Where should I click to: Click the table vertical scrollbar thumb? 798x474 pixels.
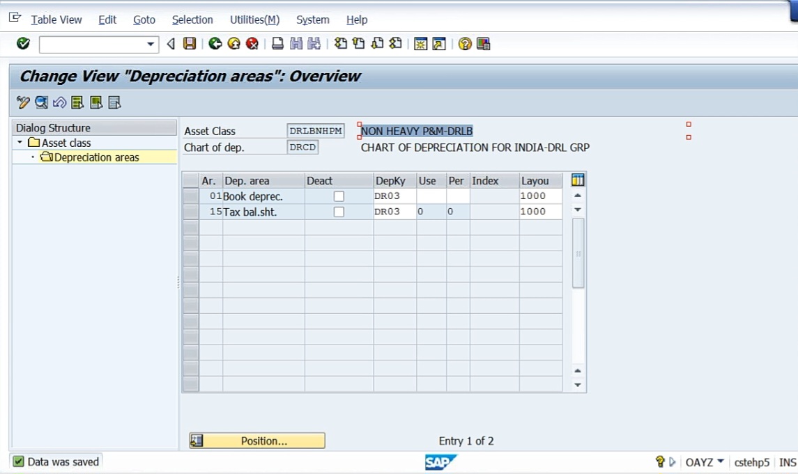(578, 253)
